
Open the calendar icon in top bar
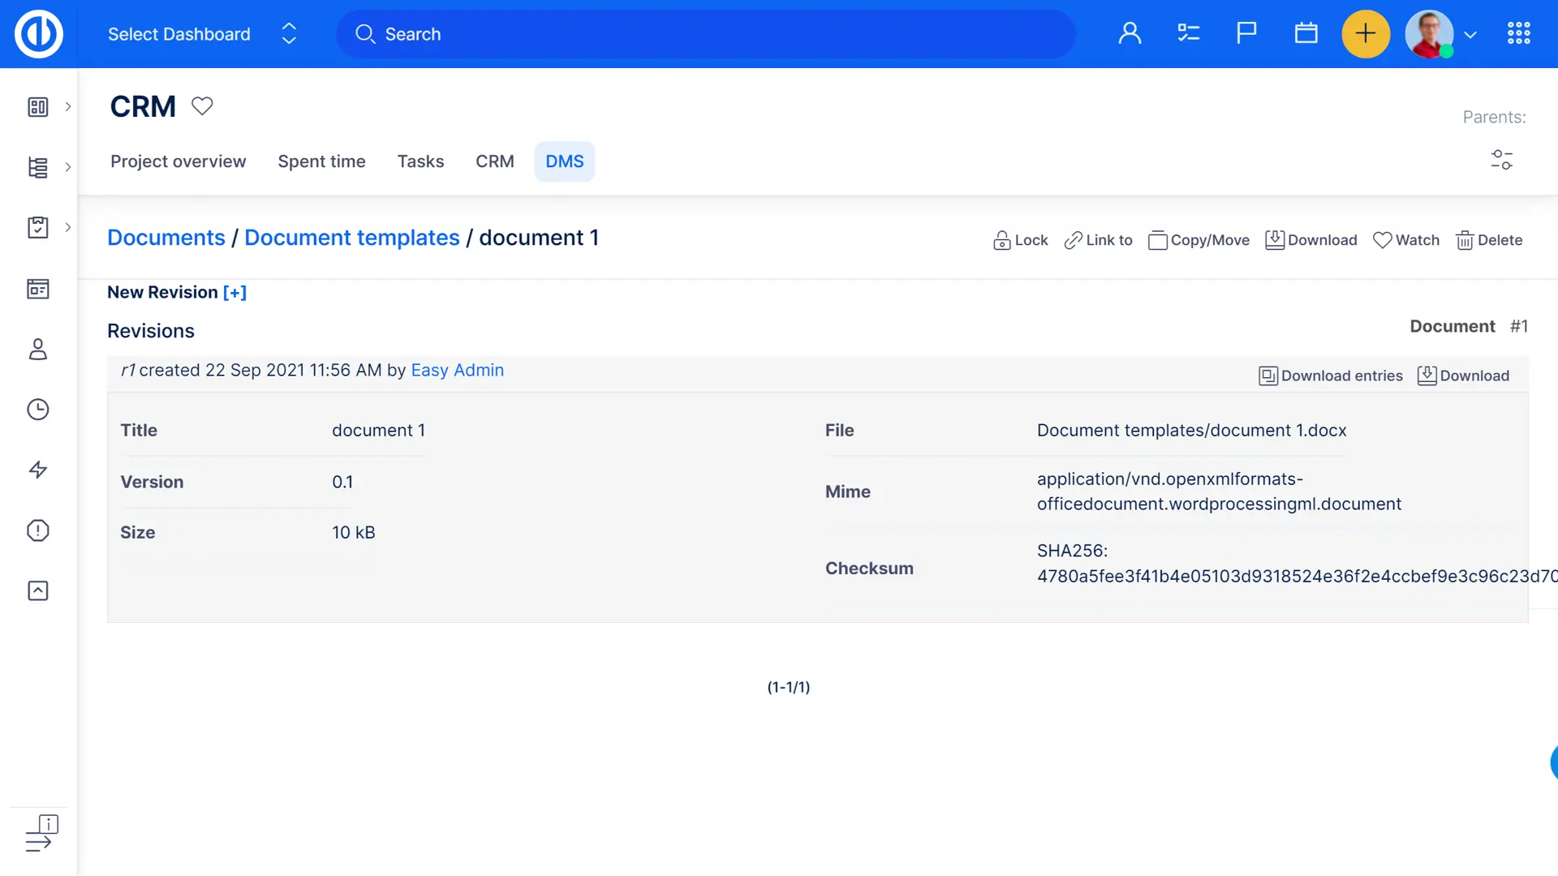pos(1306,34)
